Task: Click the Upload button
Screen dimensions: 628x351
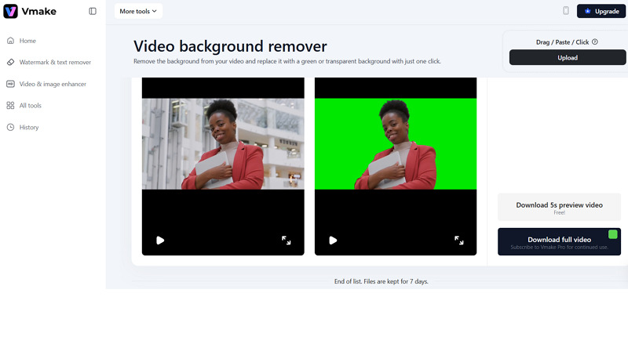Action: 568,57
